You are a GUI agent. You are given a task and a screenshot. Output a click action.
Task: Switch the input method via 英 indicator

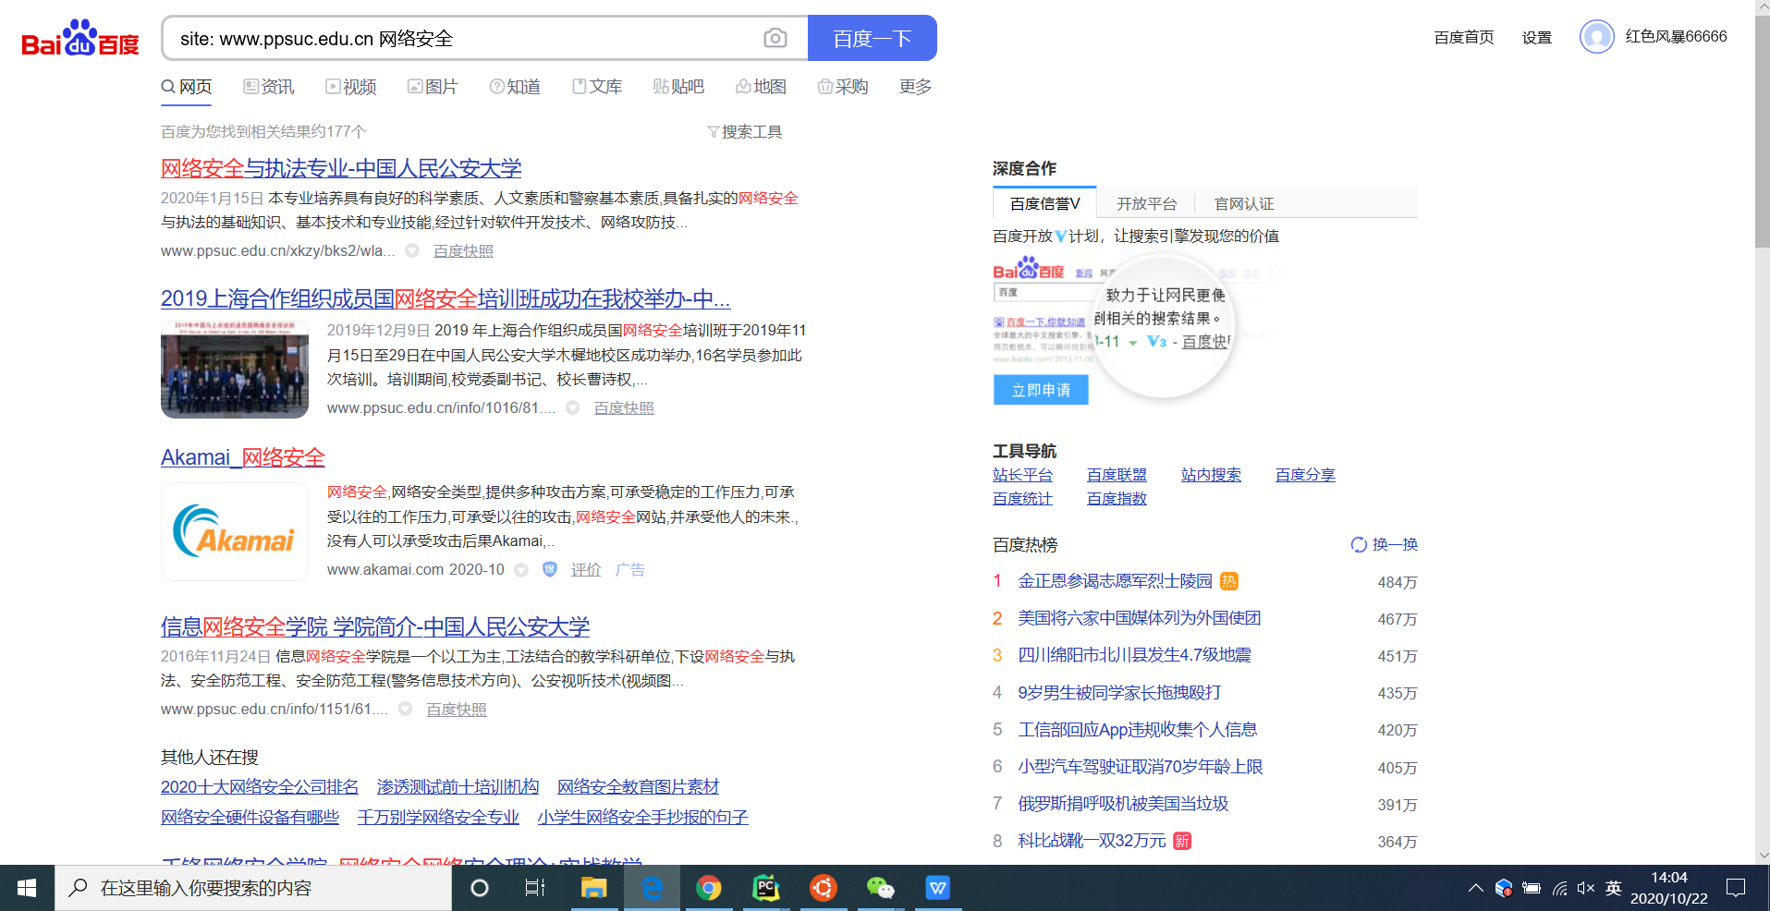coord(1614,888)
